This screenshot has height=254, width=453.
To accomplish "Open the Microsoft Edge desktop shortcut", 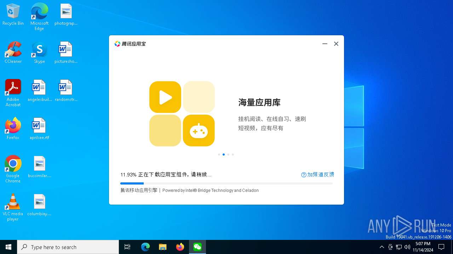I will 39,17.
